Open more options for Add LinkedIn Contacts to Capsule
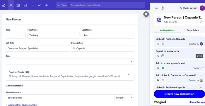The height and width of the screenshot is (106, 205). coord(201,75)
